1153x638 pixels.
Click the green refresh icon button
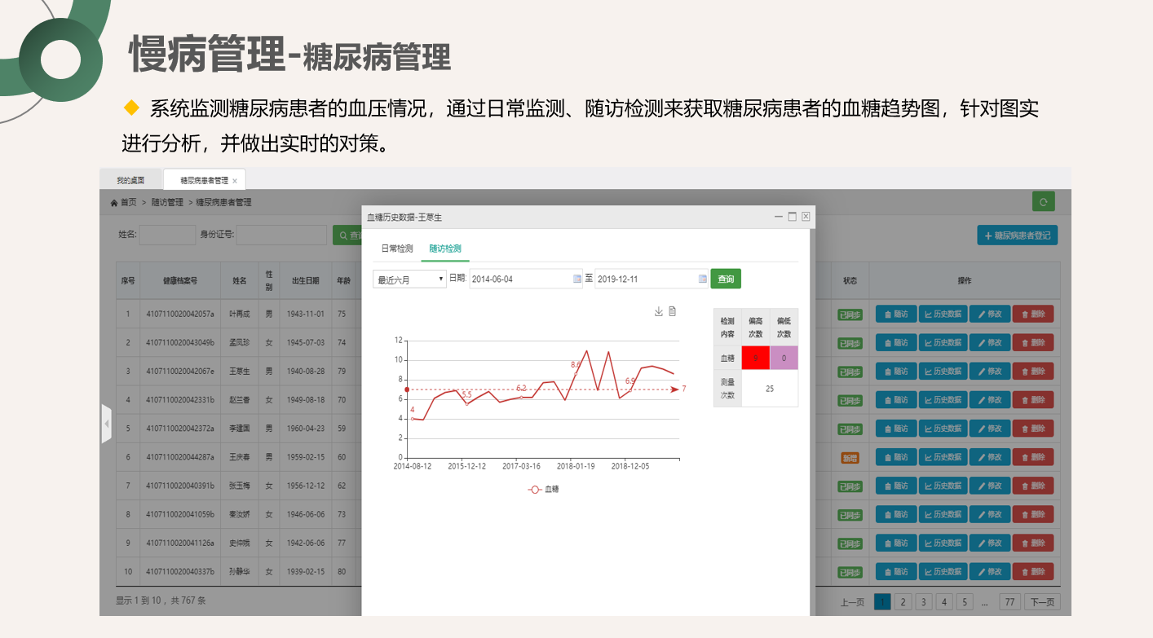coord(1044,202)
